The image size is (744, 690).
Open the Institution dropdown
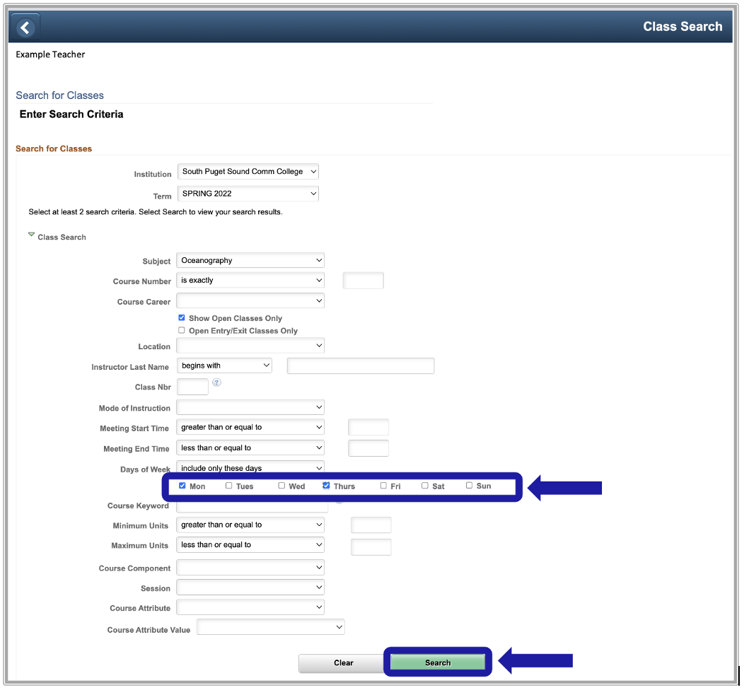(x=248, y=172)
